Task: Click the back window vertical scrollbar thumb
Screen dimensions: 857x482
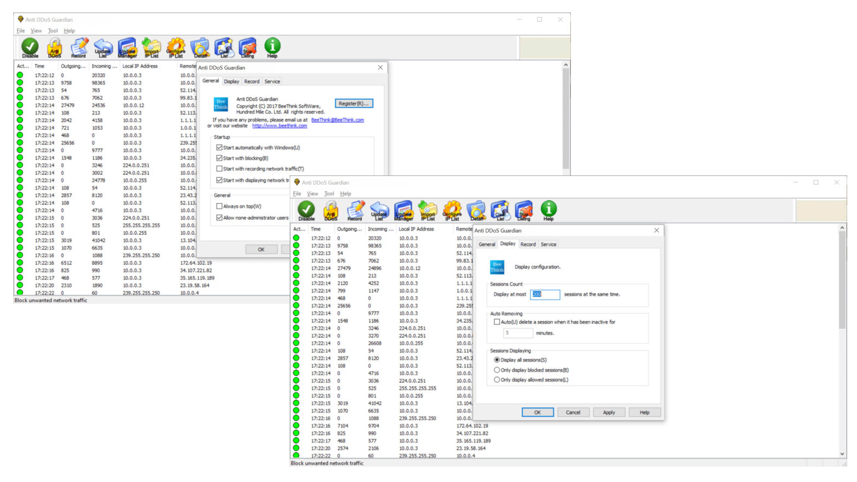Action: [566, 118]
